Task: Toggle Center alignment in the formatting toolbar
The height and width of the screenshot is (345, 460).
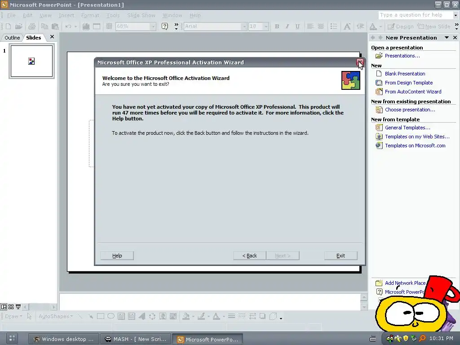Action: tap(321, 27)
